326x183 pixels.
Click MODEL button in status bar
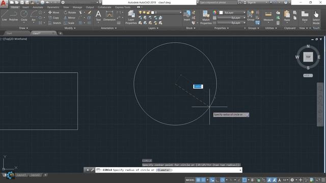[x=190, y=180]
